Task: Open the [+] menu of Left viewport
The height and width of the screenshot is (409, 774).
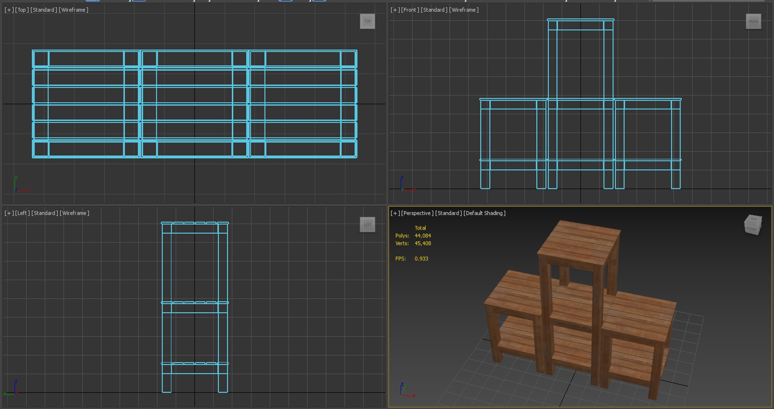Action: click(9, 213)
